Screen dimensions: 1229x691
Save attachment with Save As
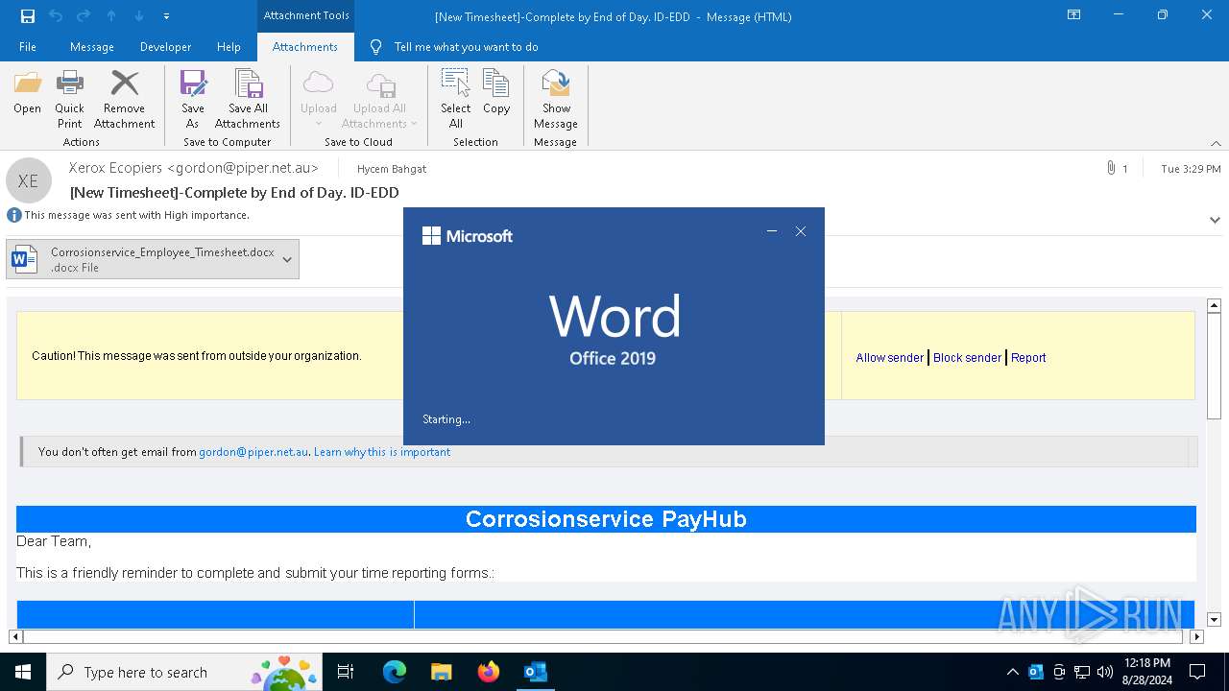[x=192, y=100]
